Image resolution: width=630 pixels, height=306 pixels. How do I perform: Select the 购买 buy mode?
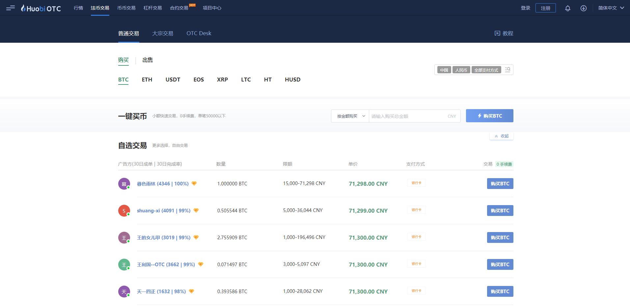click(123, 60)
